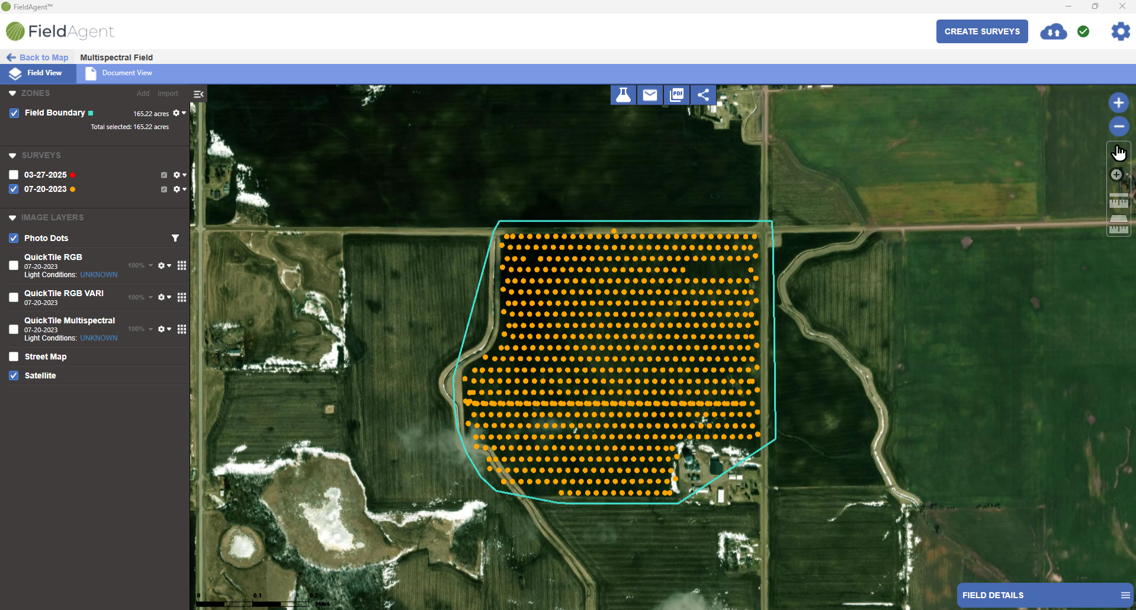Click the share icon on the map toolbar

[703, 95]
